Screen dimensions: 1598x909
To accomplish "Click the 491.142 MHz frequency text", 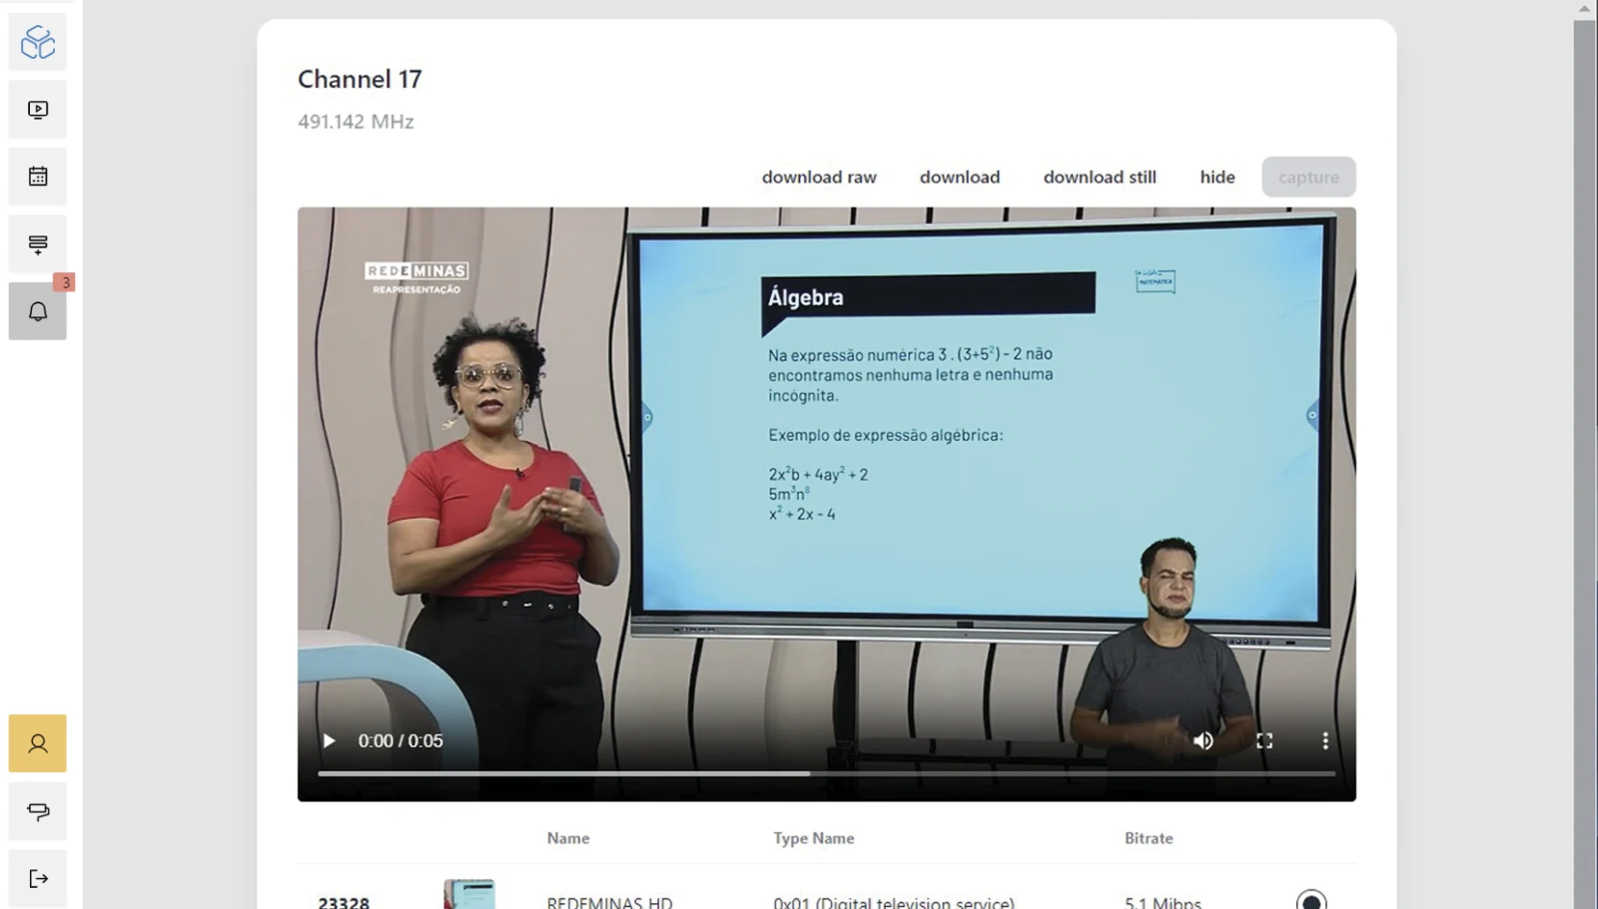I will pyautogui.click(x=356, y=122).
